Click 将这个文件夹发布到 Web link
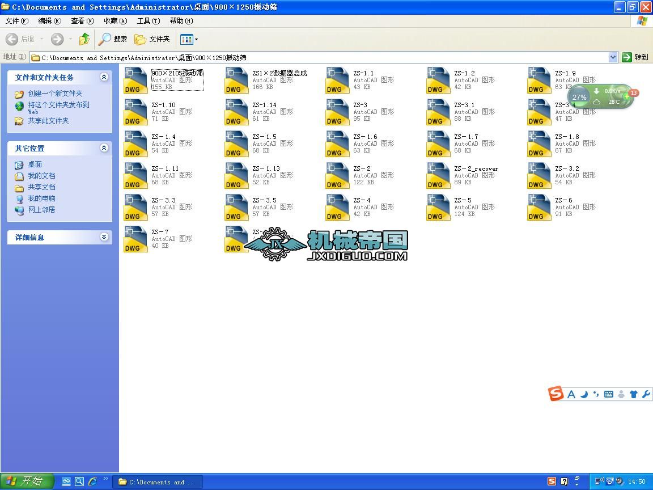This screenshot has height=490, width=653. [x=58, y=108]
